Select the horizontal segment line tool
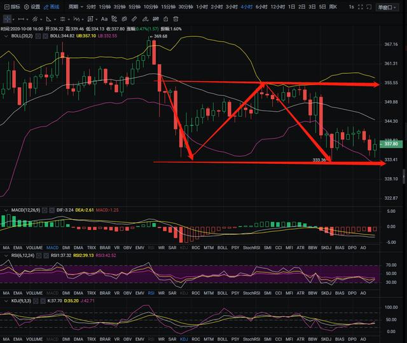Screen dimensions: 407x343 coord(21,19)
